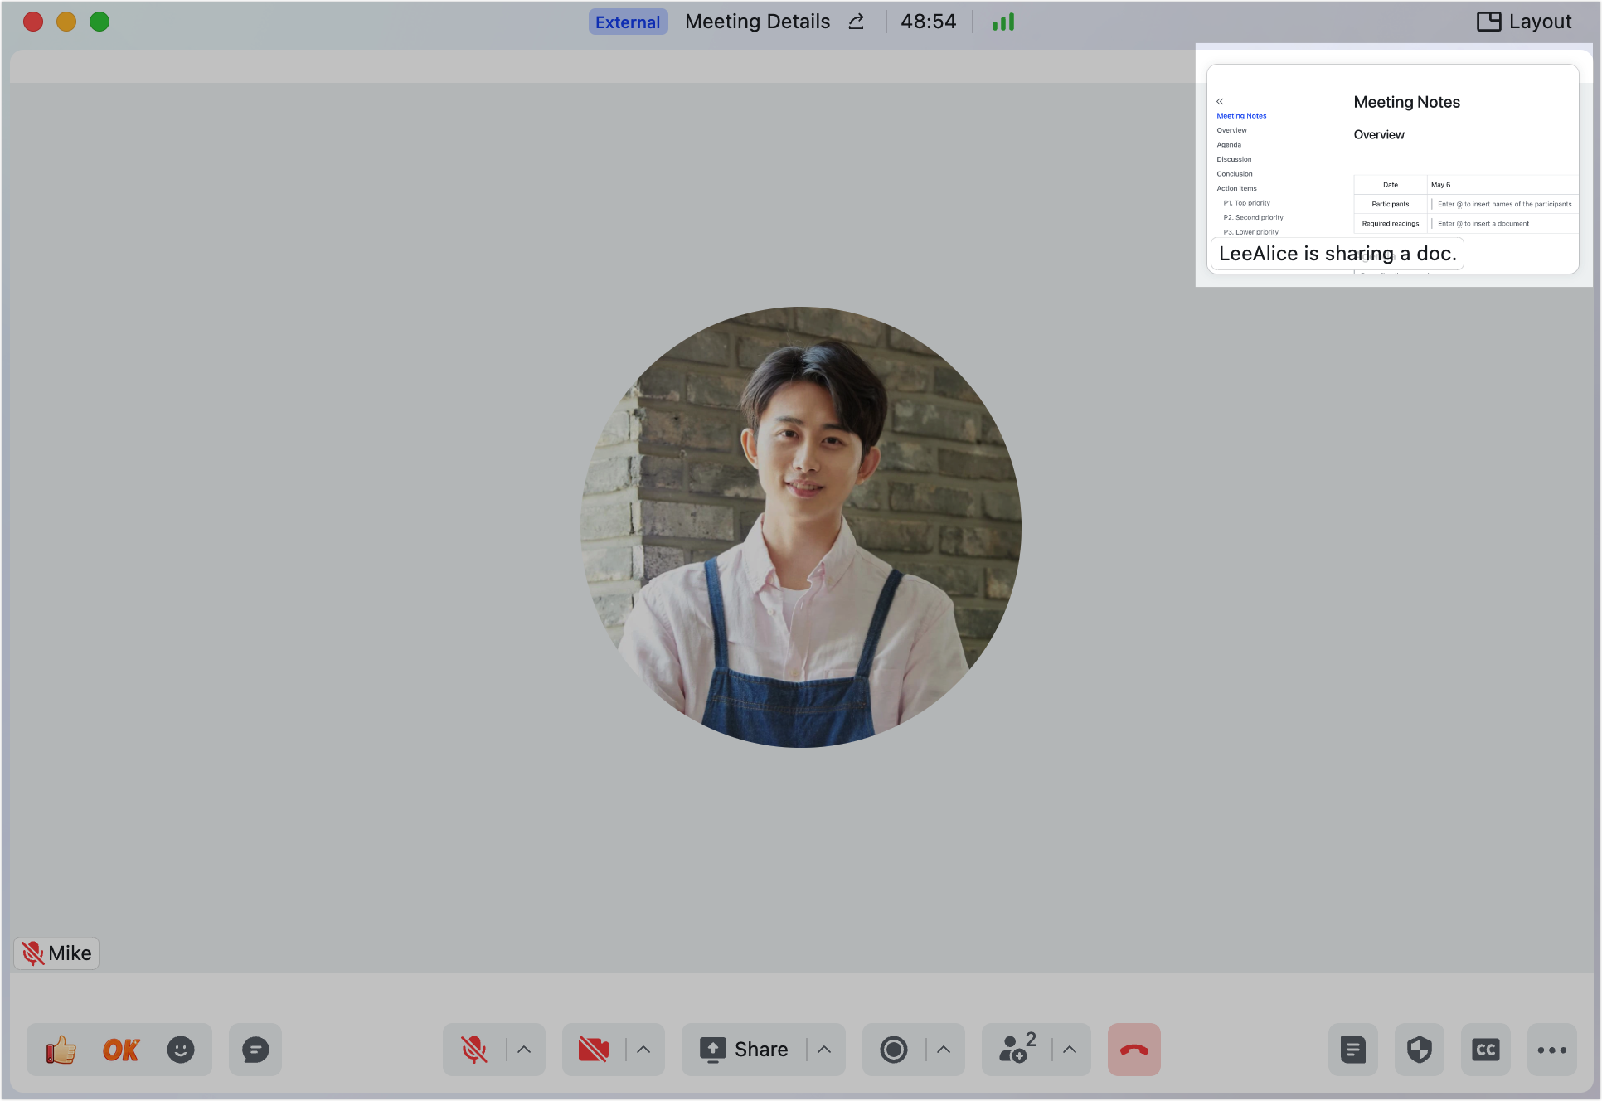Open the emoji reactions picker
The height and width of the screenshot is (1101, 1602).
(x=181, y=1050)
